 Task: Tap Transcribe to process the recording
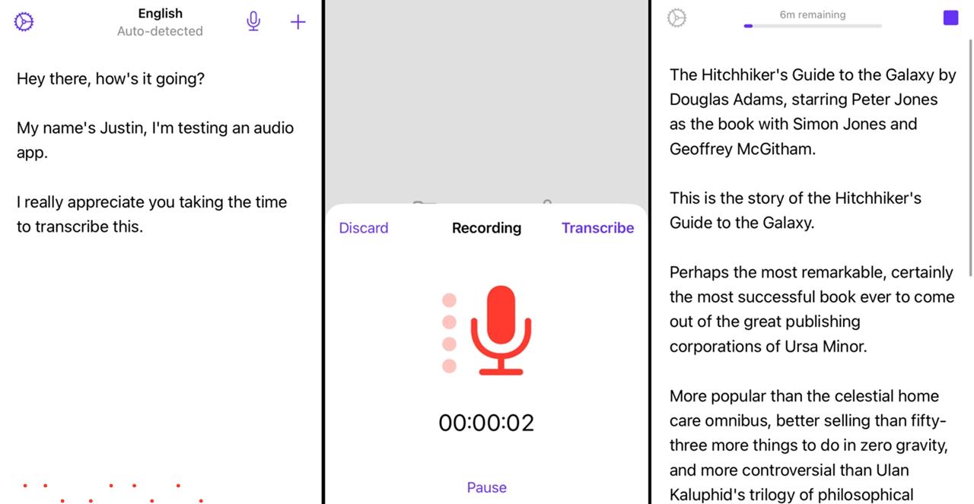click(597, 228)
